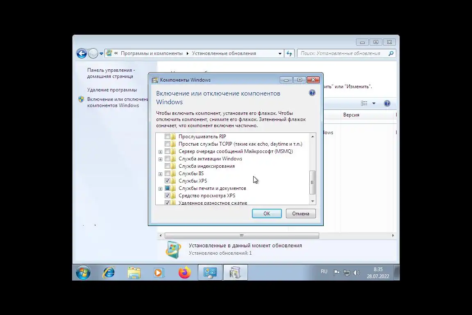The height and width of the screenshot is (315, 472).
Task: Click the network tray icon
Action: [x=347, y=273]
